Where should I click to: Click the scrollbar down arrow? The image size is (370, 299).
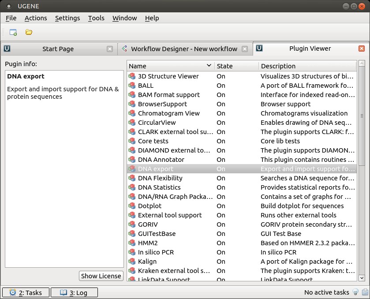362,278
